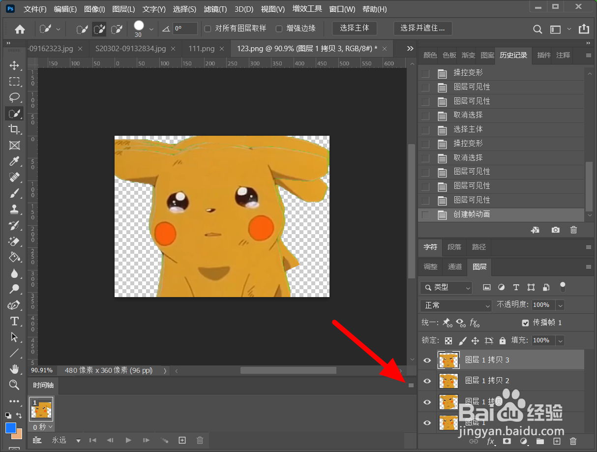Select the Blur tool droplet icon
The width and height of the screenshot is (597, 452).
coord(14,273)
